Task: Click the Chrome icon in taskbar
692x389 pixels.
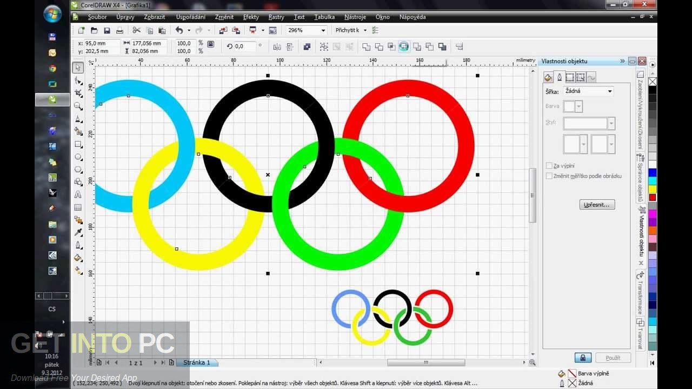Action: (x=52, y=69)
